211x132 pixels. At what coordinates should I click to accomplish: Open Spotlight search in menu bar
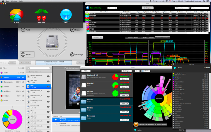[x=204, y=1]
